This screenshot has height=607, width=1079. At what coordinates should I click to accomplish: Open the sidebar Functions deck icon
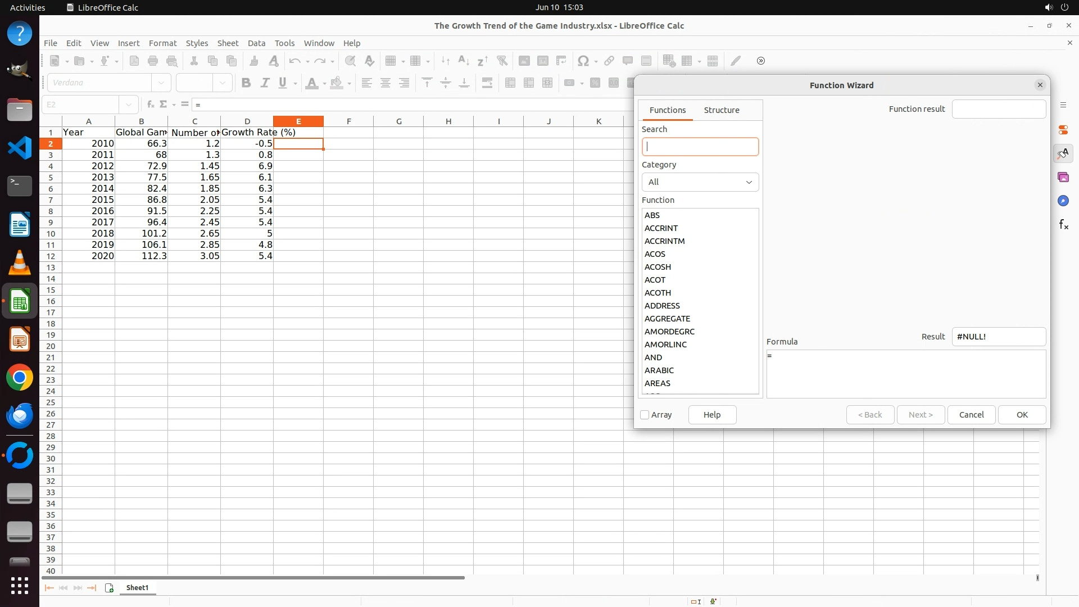(1063, 225)
